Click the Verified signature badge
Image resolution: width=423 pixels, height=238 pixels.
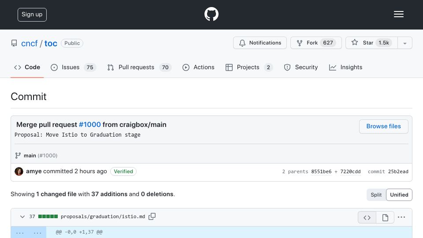123,171
